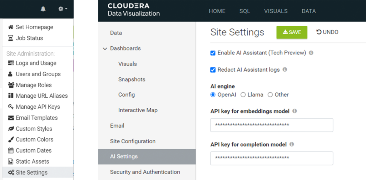Image resolution: width=366 pixels, height=180 pixels.
Task: Toggle Redact AI Assistant logs checkbox
Action: click(x=213, y=70)
